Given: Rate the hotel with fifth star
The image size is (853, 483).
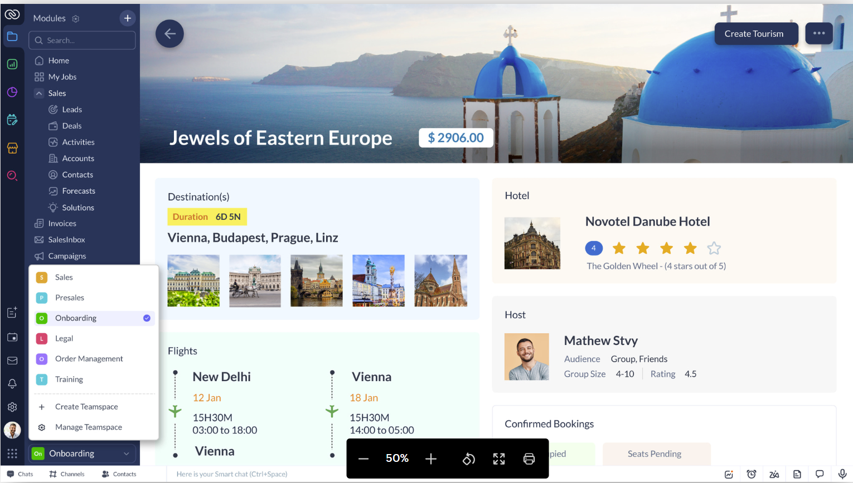Looking at the screenshot, I should [x=714, y=248].
